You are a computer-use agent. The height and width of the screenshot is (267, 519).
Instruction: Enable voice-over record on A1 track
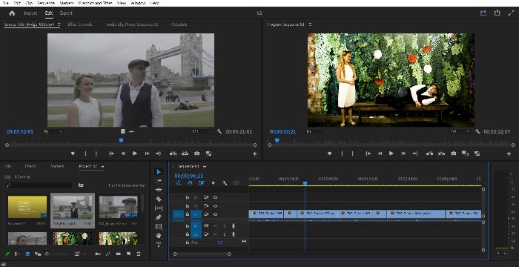(x=234, y=225)
